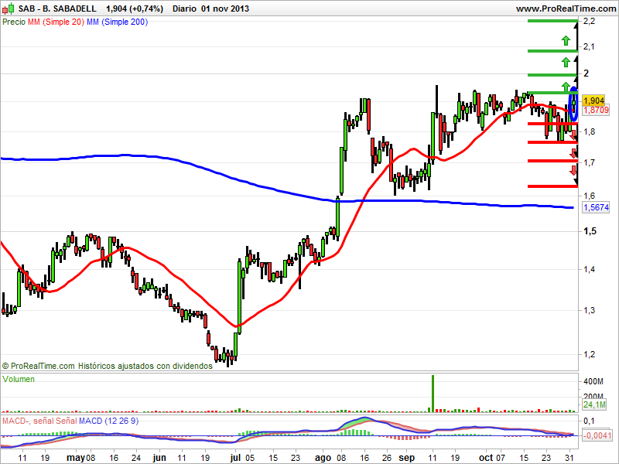Click the '1,7' price axis label
Viewport: 619px width, 464px height.
pyautogui.click(x=590, y=162)
